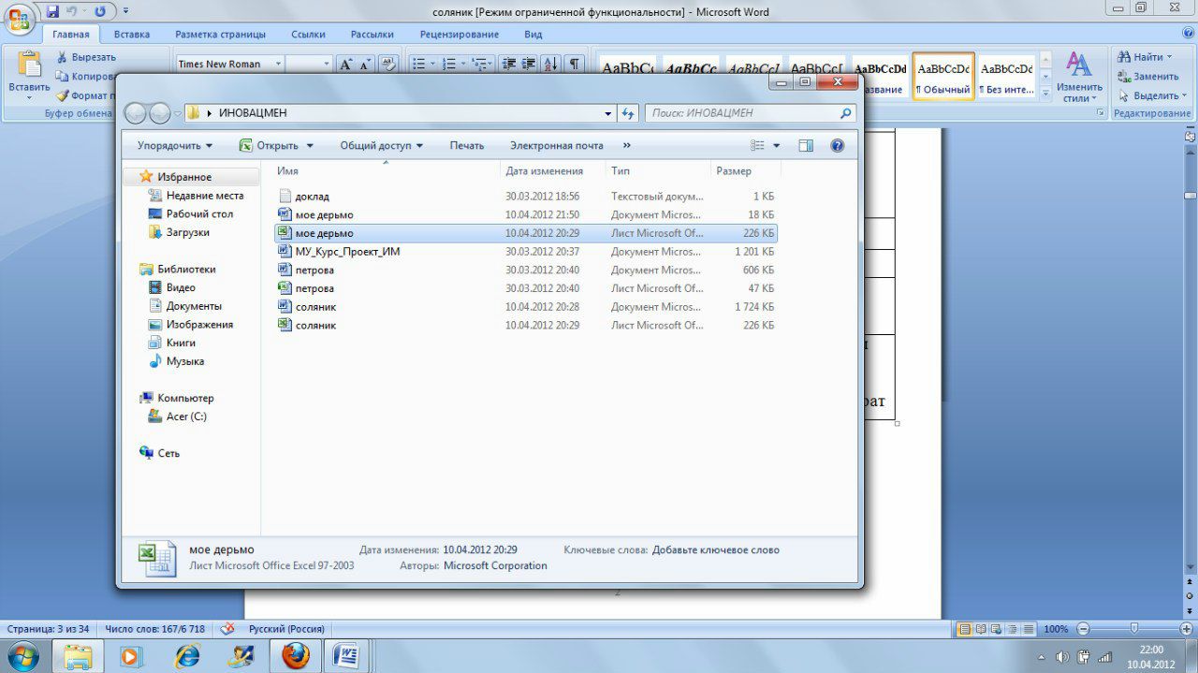The image size is (1198, 673).
Task: Click Replace (Заменить) in Word ribbon
Action: [x=1147, y=76]
